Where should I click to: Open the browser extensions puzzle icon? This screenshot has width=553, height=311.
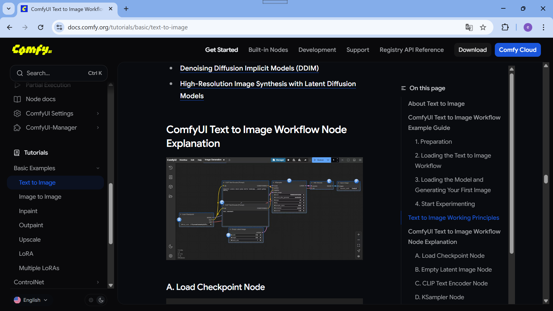505,27
